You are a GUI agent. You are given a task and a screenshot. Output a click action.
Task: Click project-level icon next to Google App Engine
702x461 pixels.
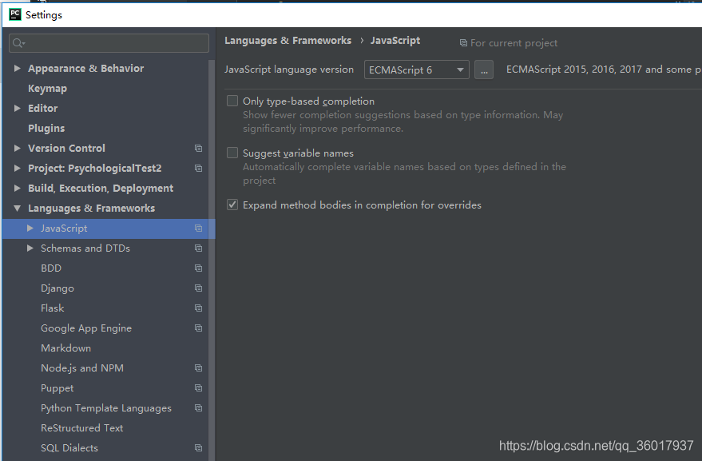[198, 328]
